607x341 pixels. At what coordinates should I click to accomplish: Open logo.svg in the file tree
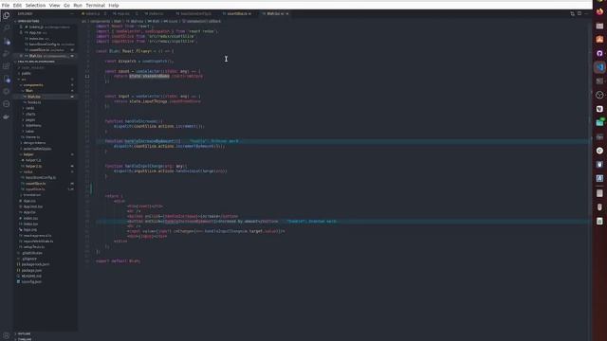29,229
